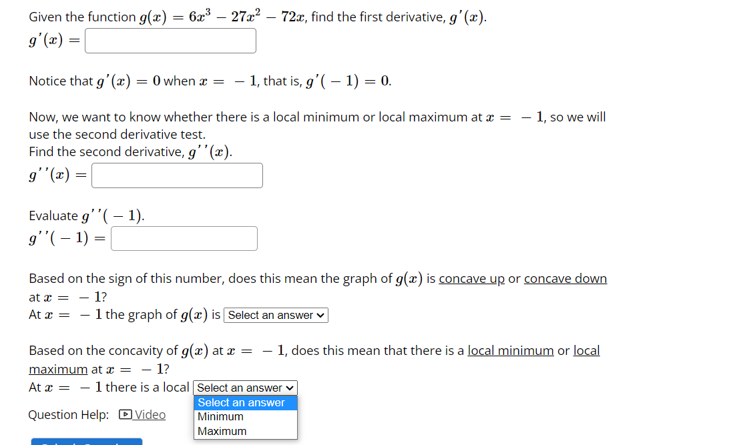Click the blue submit button at the bottom
Screen dimensions: 741x445
pos(86,442)
